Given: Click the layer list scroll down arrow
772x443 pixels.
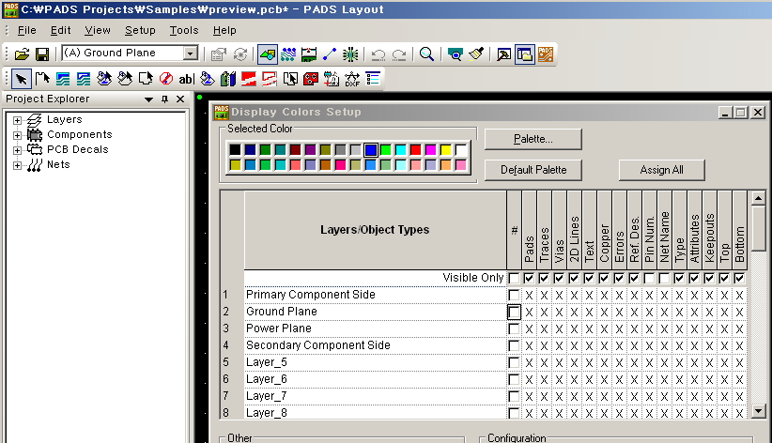Looking at the screenshot, I should pos(758,410).
